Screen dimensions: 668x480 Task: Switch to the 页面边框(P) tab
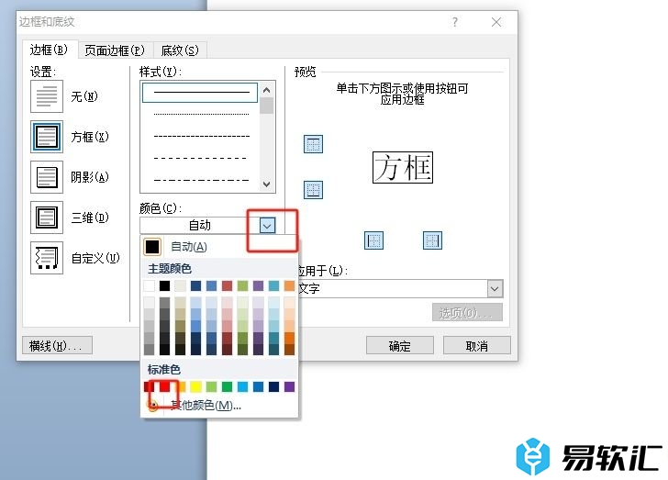115,50
